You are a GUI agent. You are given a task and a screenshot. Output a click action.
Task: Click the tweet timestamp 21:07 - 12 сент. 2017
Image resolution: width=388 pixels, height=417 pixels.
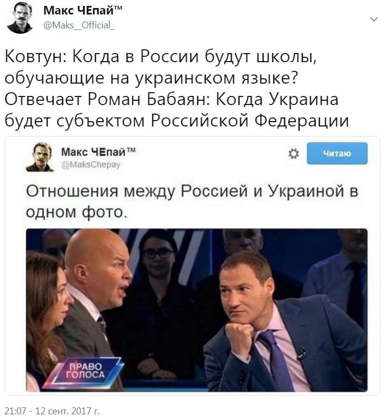coord(52,411)
